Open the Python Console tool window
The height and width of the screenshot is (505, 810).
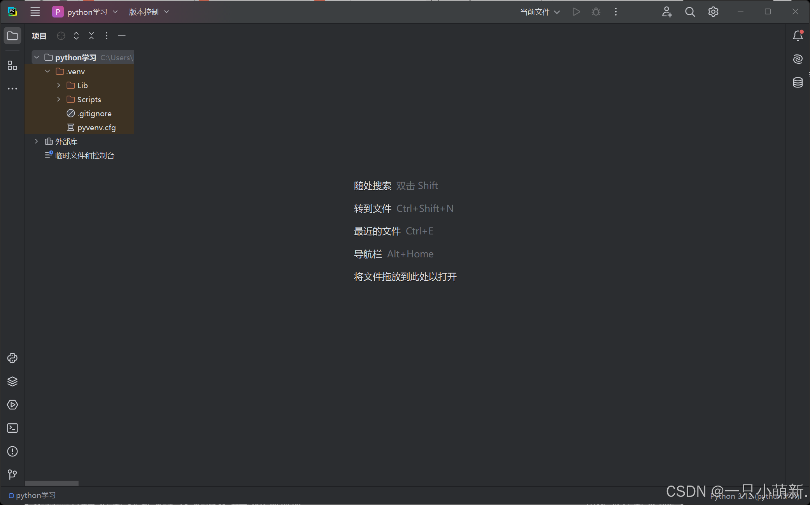coord(12,358)
